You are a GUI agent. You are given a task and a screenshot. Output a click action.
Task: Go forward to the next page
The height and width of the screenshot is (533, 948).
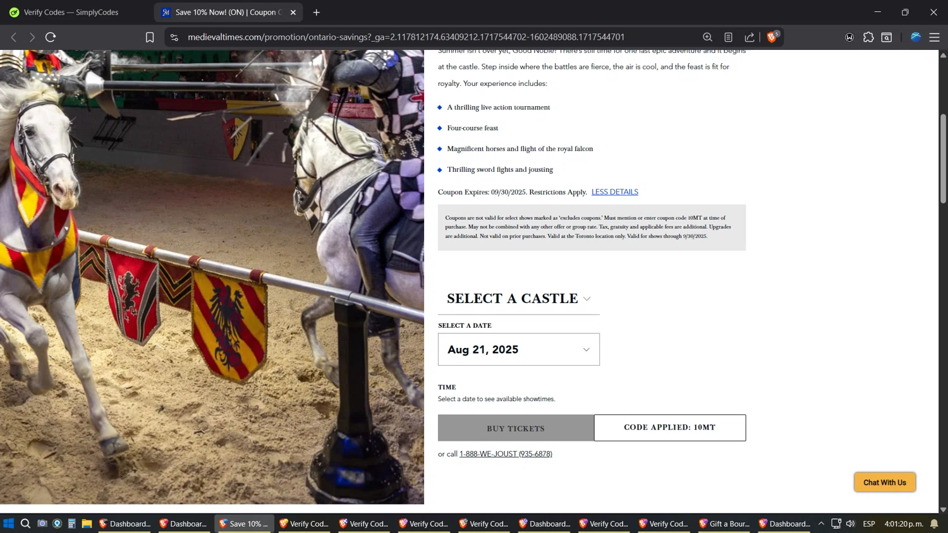pyautogui.click(x=32, y=37)
